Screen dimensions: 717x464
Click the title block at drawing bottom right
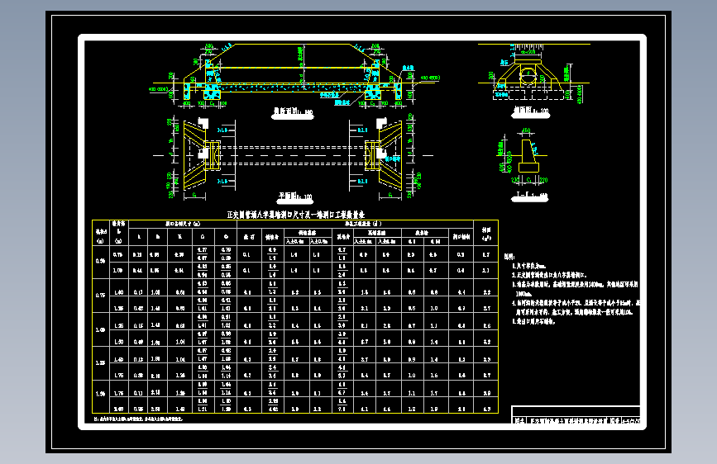coord(576,414)
